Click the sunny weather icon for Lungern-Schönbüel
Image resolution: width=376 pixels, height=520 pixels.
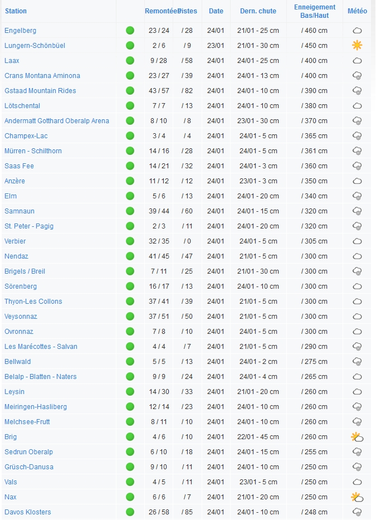point(357,46)
